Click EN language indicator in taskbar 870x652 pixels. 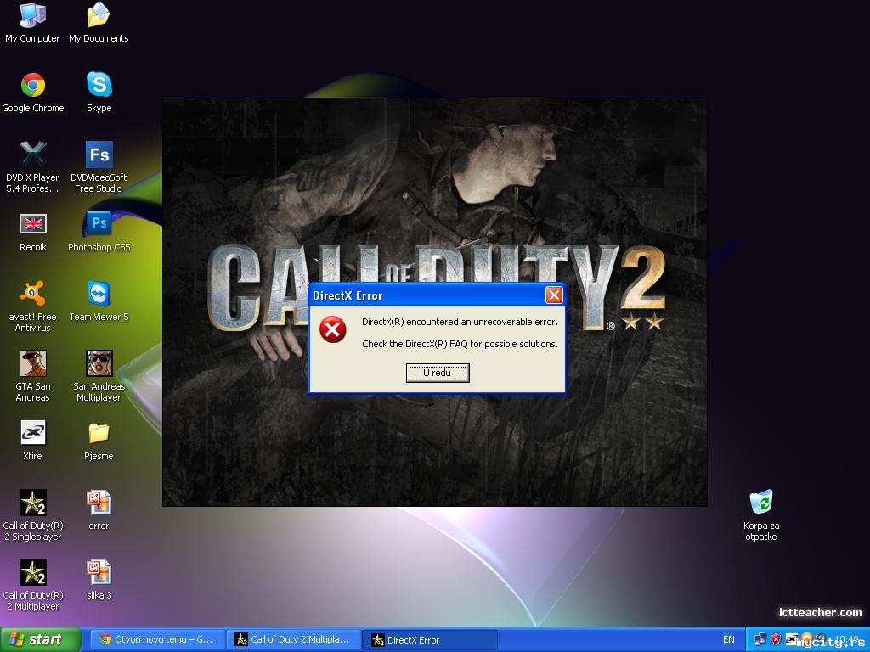click(x=728, y=640)
